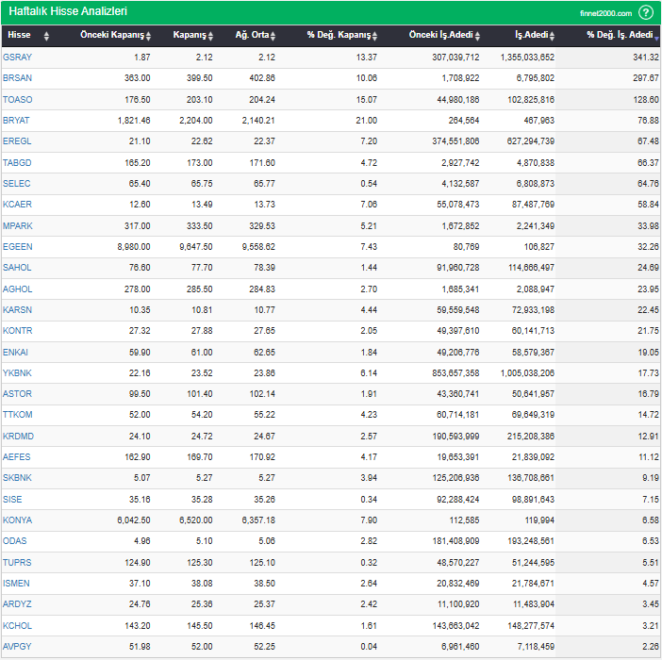The height and width of the screenshot is (660, 662).
Task: Select the BRSAN ticker link
Action: (x=17, y=78)
